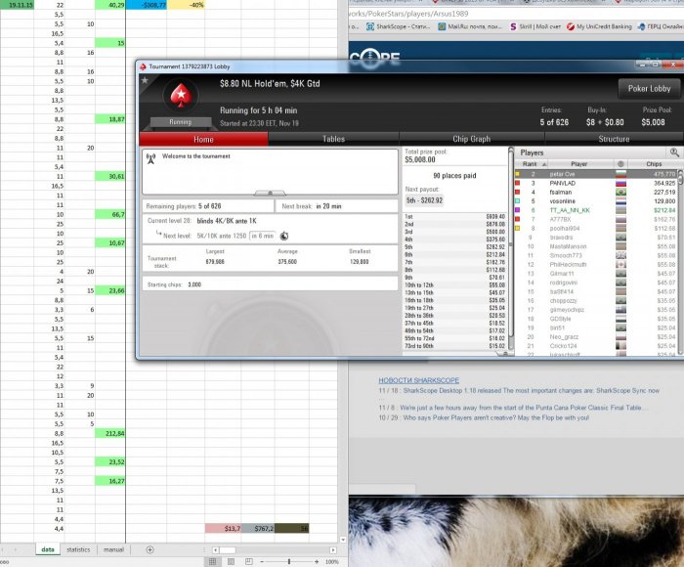684x567 pixels.
Task: Click the broadcast antenna icon by the welcome message
Action: click(150, 158)
